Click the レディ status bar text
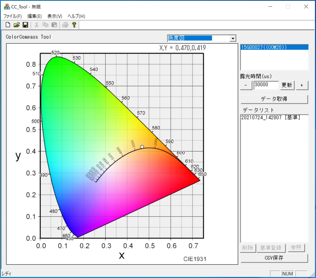Viewport: 316px width, 278px height. pyautogui.click(x=6, y=274)
